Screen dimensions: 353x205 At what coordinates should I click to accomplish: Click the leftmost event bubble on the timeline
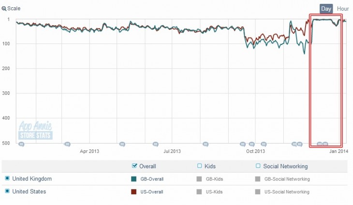click(x=21, y=144)
